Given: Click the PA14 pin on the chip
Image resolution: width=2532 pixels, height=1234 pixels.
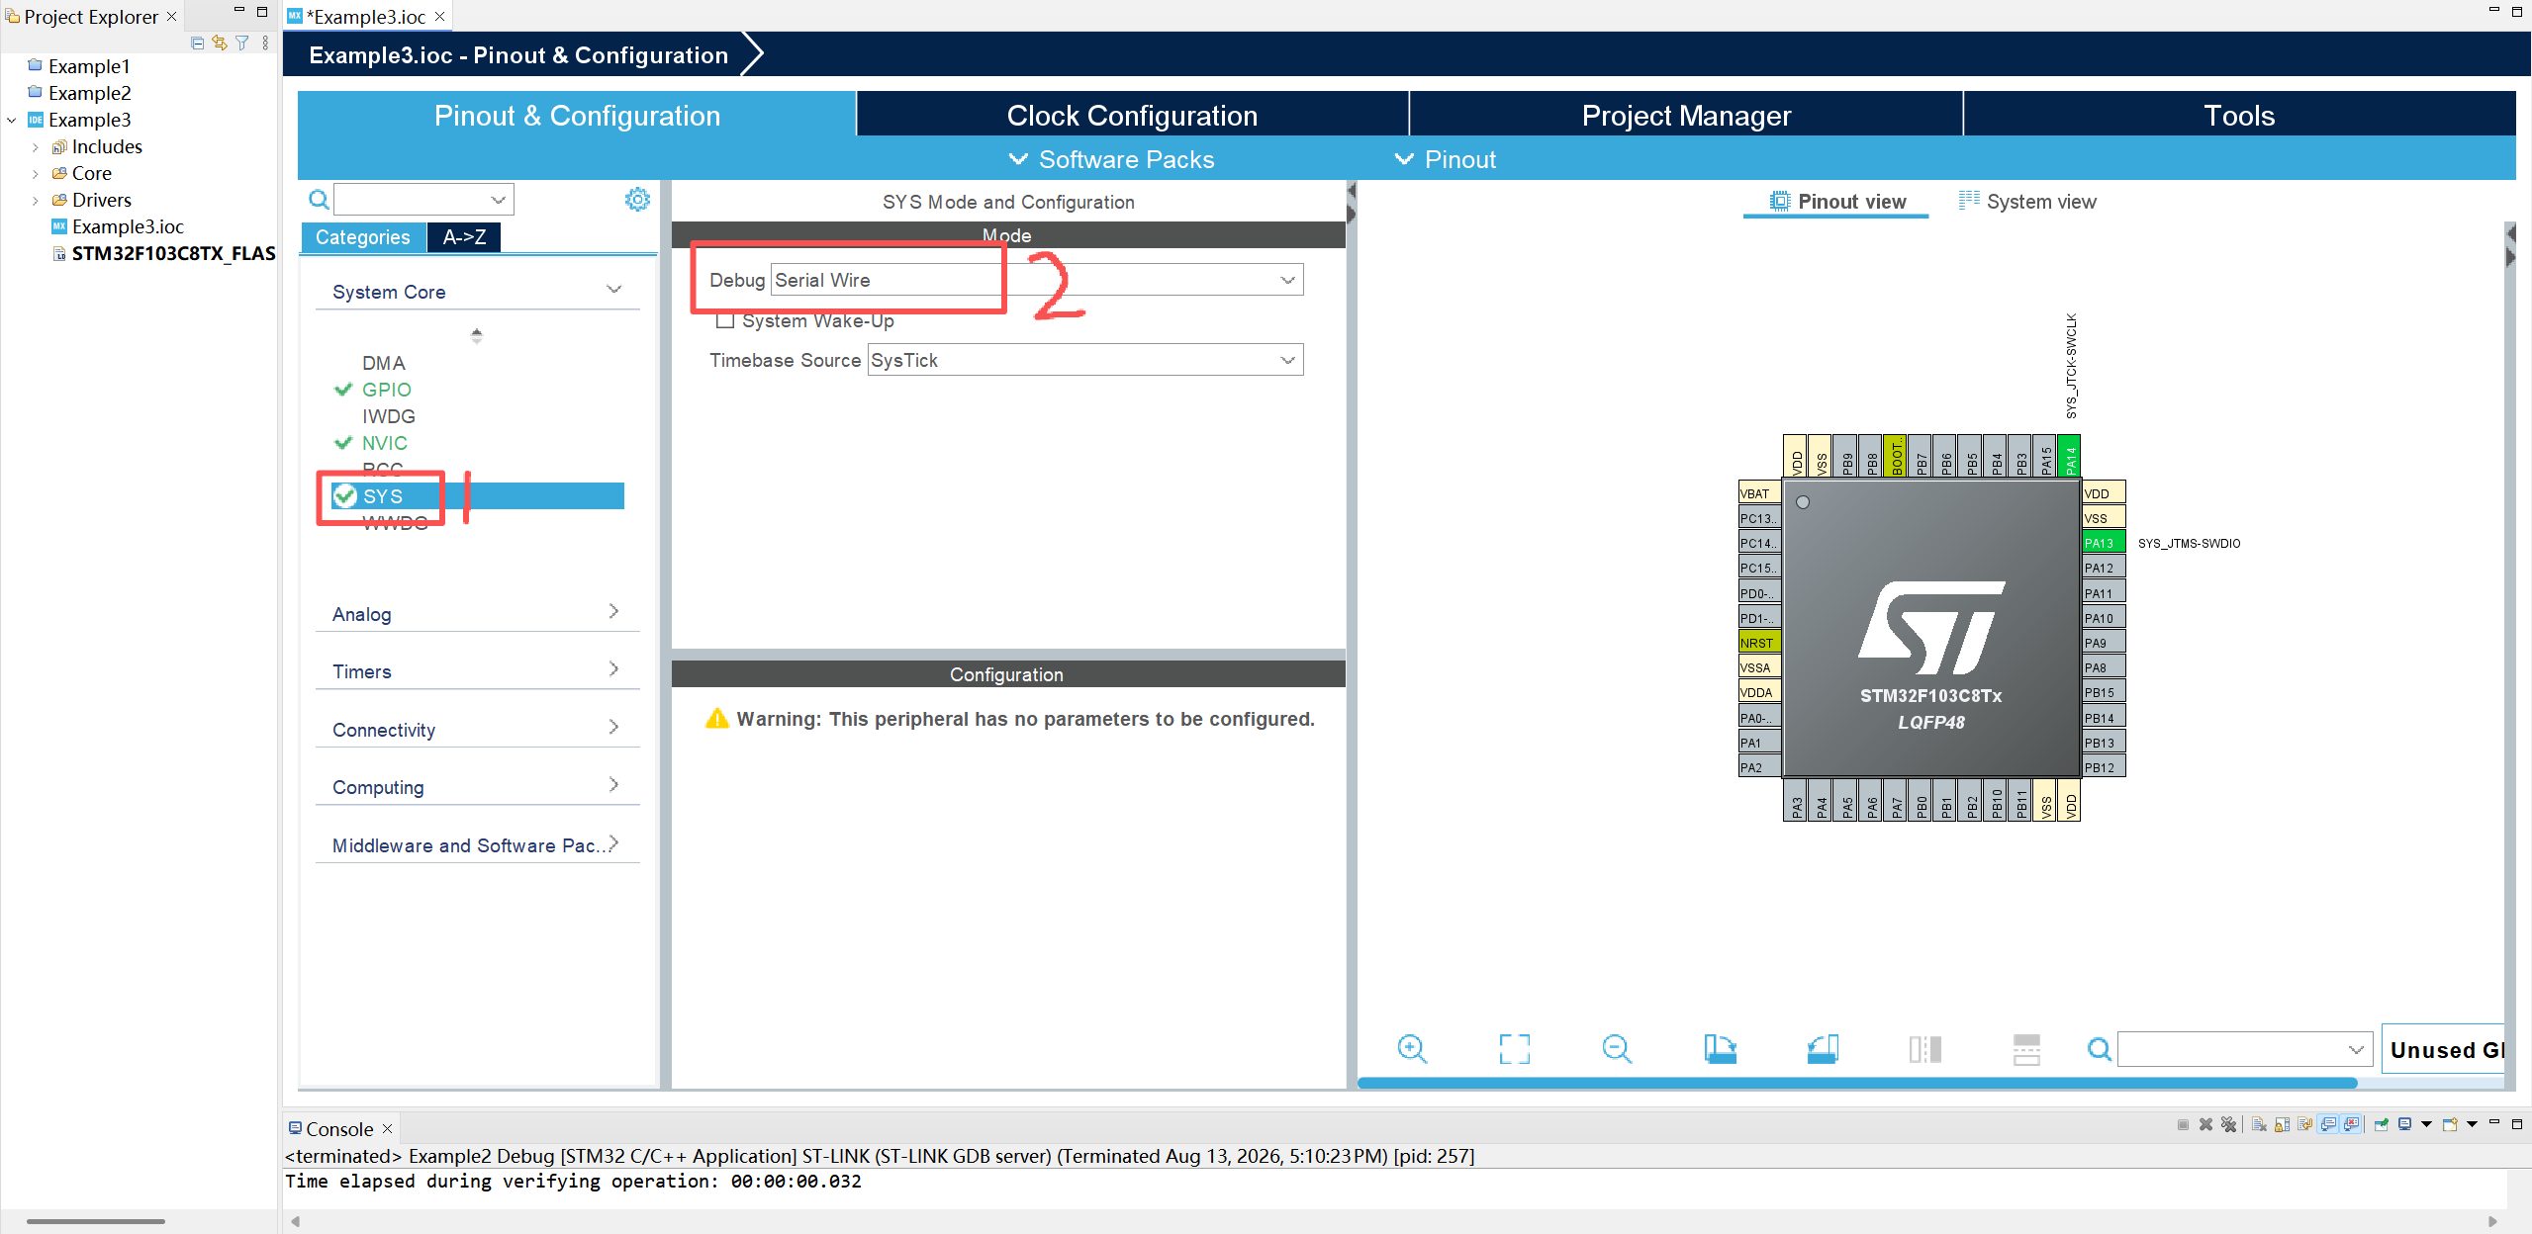Looking at the screenshot, I should click(2069, 456).
